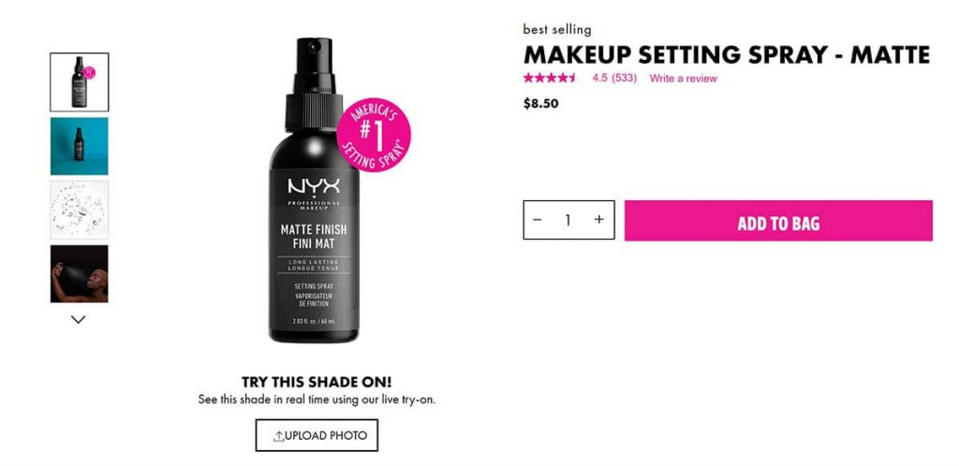Viewport: 959px width, 466px height.
Task: Click the upload arrow icon
Action: (279, 436)
